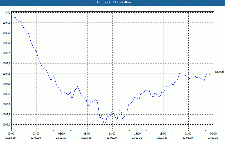Click the 09:00 time axis label
The image size is (225, 141).
(87, 134)
